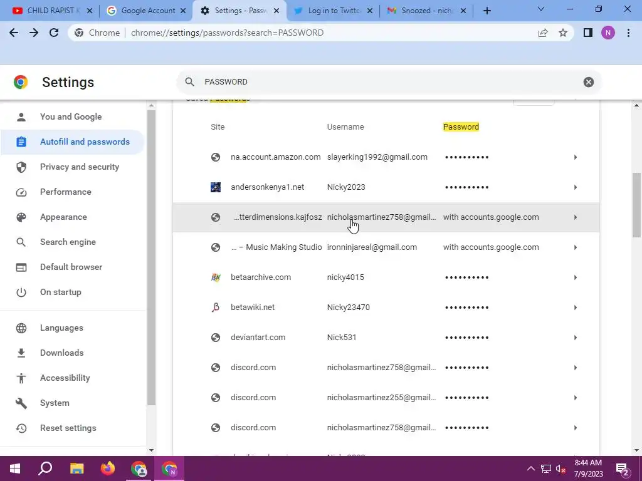Expand the deviantart.com entry arrow
Screen dimensions: 642x481
[x=576, y=338]
